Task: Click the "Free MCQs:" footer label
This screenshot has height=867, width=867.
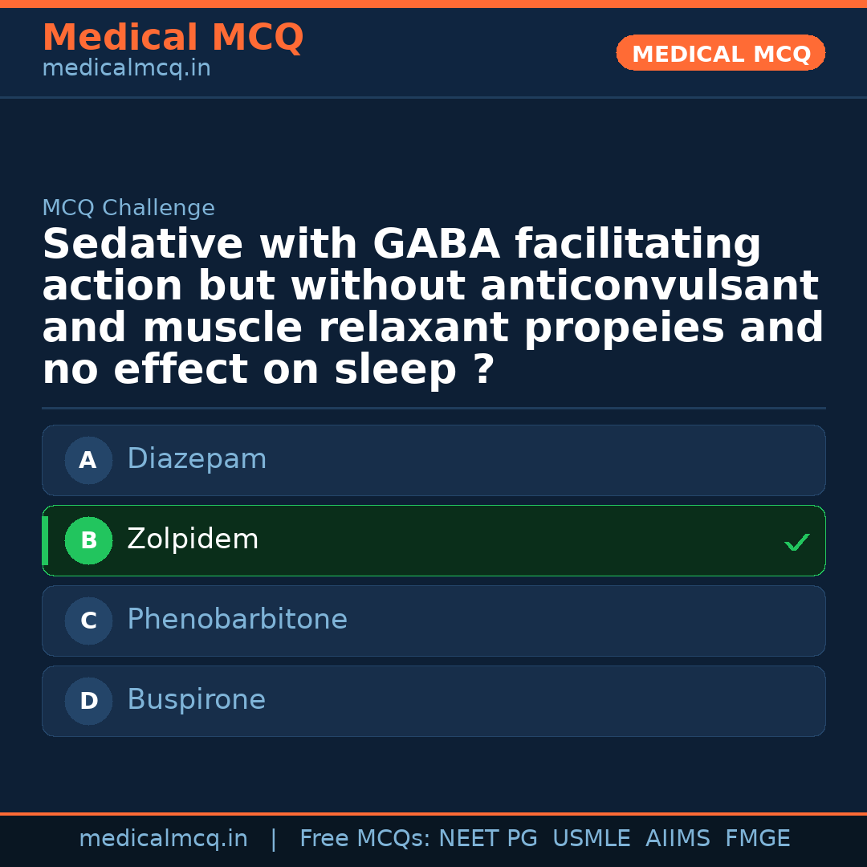Action: click(364, 839)
